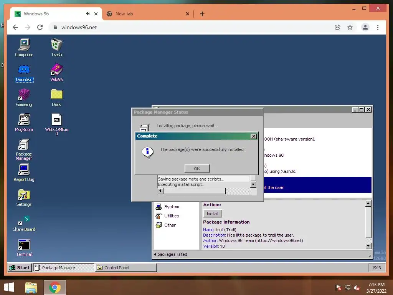Select the highlighted troll package row
The image size is (393, 295).
(x=317, y=185)
